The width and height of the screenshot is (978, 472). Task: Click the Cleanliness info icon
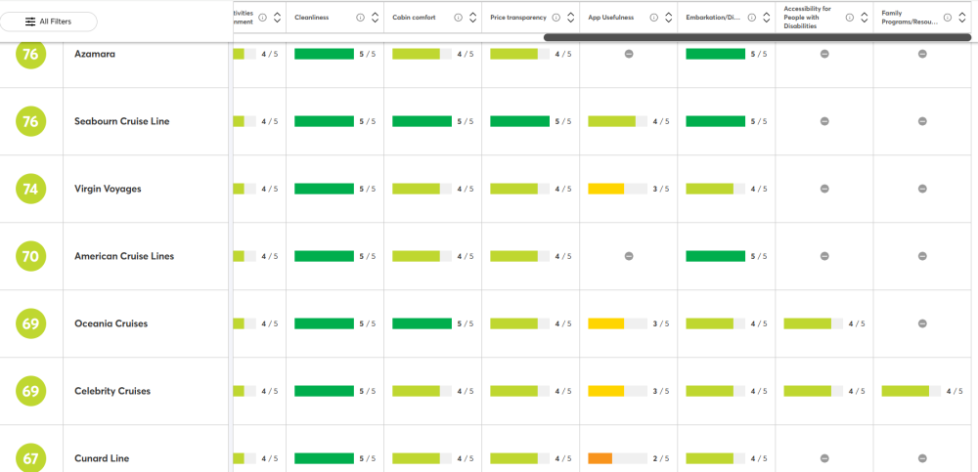pyautogui.click(x=360, y=18)
